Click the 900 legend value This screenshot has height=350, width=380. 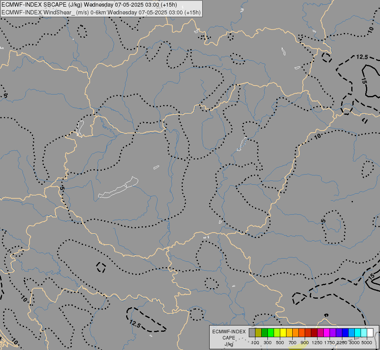pos(305,343)
